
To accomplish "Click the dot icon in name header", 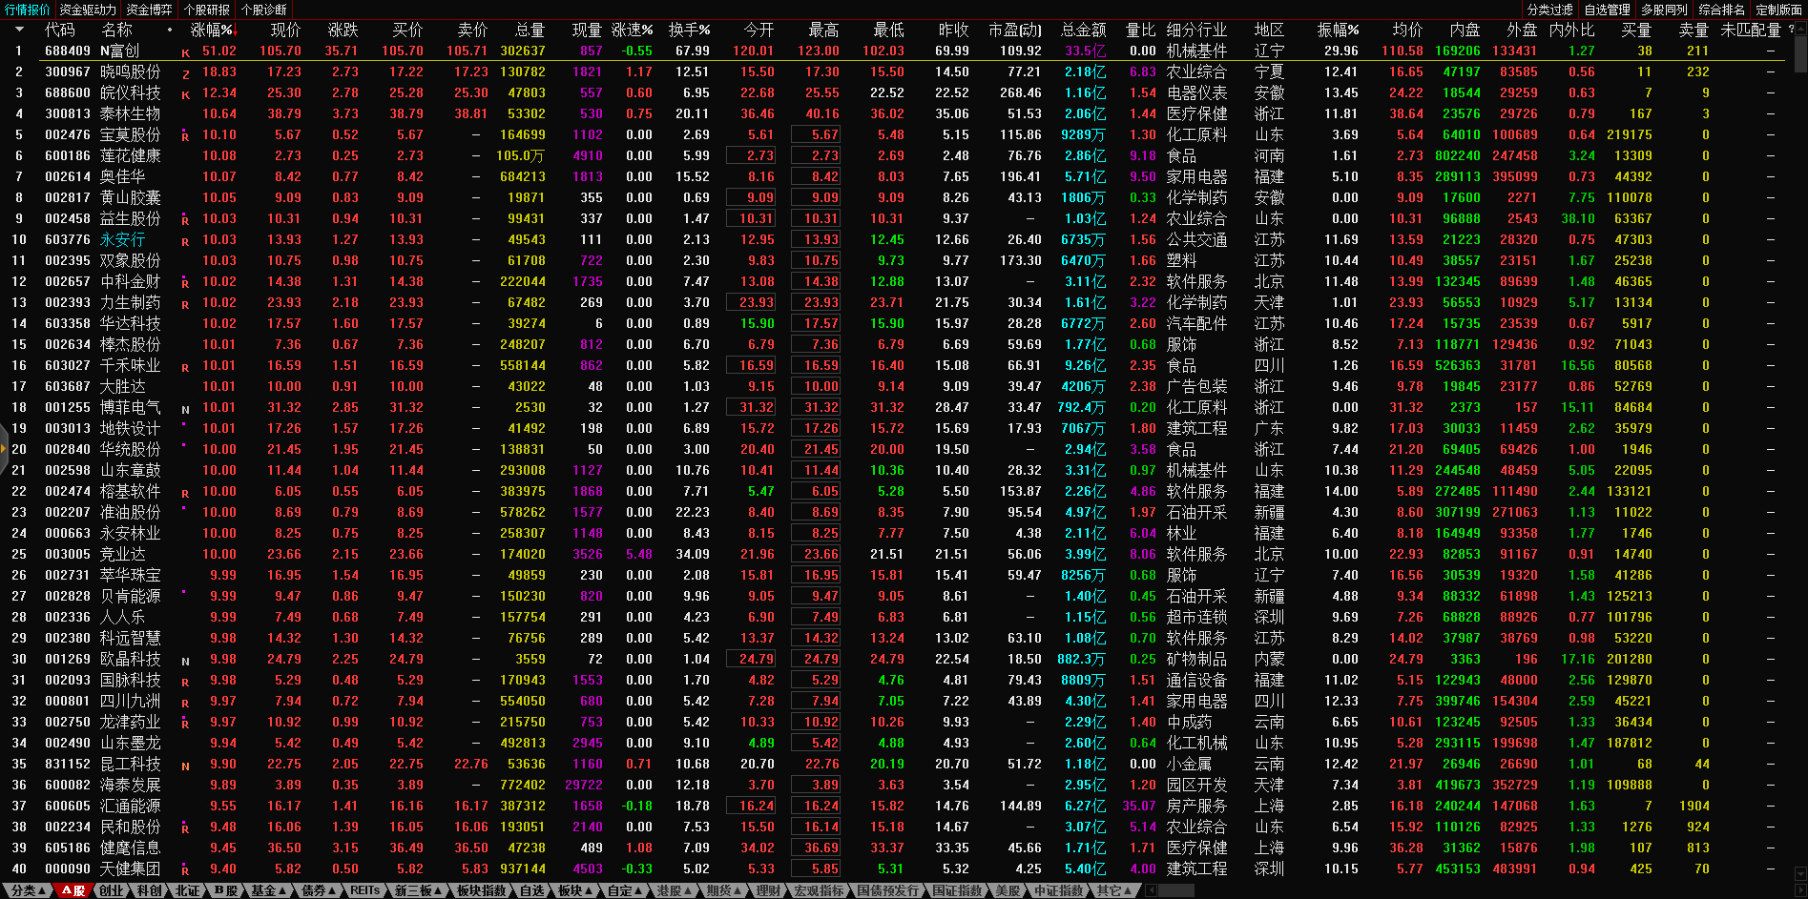I will (x=169, y=30).
